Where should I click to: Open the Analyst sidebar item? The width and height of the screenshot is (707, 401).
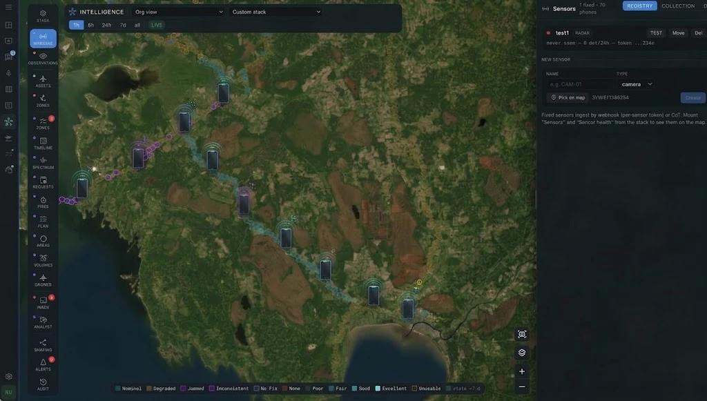coord(43,322)
